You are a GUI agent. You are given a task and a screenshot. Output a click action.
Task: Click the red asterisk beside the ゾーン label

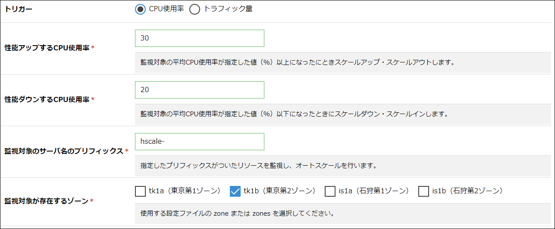coord(91,201)
